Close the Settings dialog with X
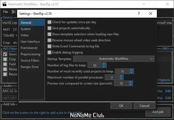 click(151, 13)
